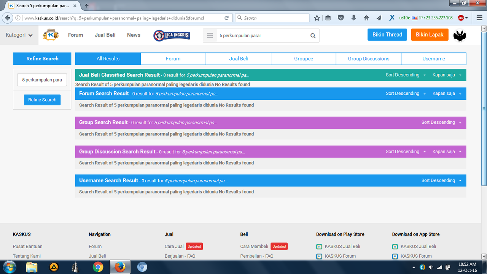Open the bookmarks list icon in toolbar

point(328,18)
